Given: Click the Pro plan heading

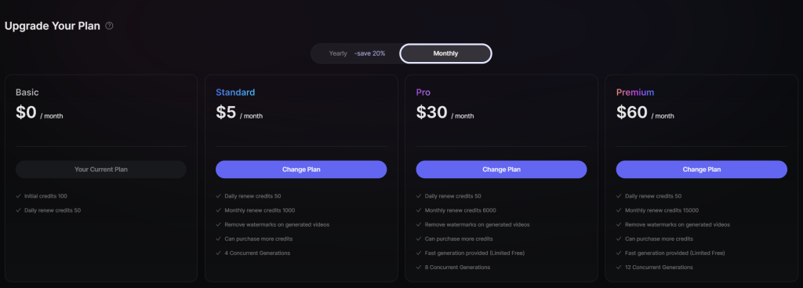Looking at the screenshot, I should [423, 93].
